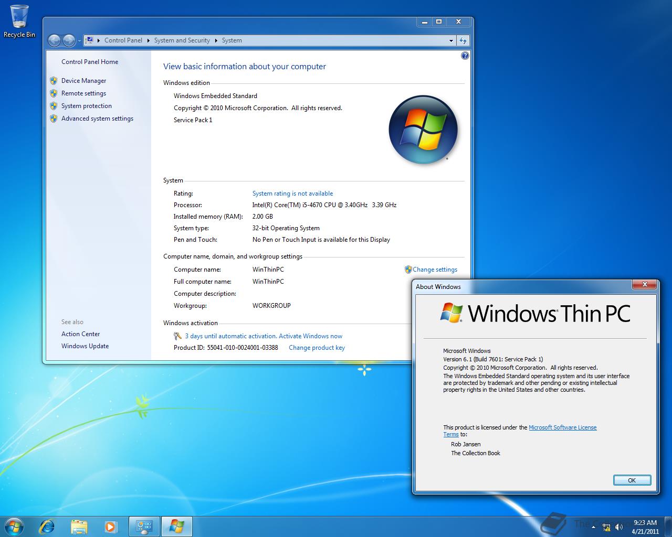Open Action Center under See also
Screen dimensions: 672x537
(80, 334)
